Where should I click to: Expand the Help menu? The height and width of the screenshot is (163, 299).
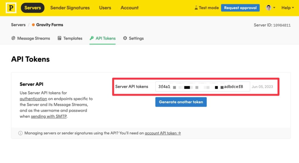[287, 8]
